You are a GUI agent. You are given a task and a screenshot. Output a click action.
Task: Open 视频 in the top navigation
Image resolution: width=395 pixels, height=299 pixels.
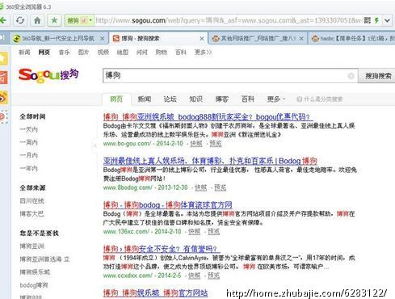click(x=103, y=53)
